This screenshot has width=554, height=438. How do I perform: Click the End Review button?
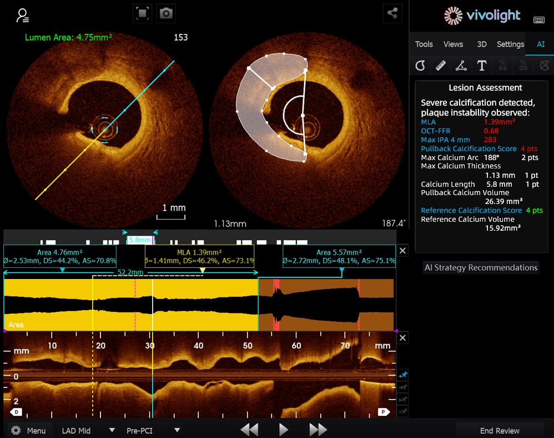[x=500, y=430]
